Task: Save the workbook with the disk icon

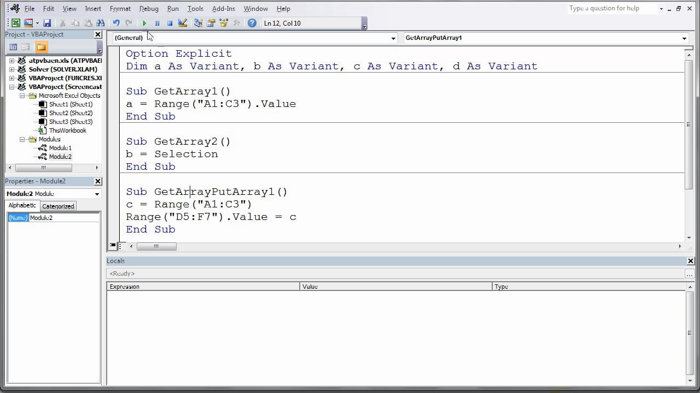Action: click(x=47, y=23)
